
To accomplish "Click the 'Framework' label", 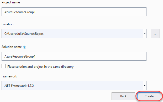I will coord(9,76).
